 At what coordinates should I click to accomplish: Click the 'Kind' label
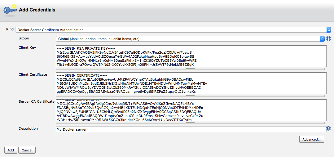(x=10, y=29)
